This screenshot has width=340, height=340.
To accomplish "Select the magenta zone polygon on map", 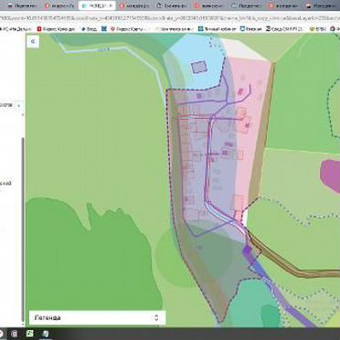I will pos(331,175).
